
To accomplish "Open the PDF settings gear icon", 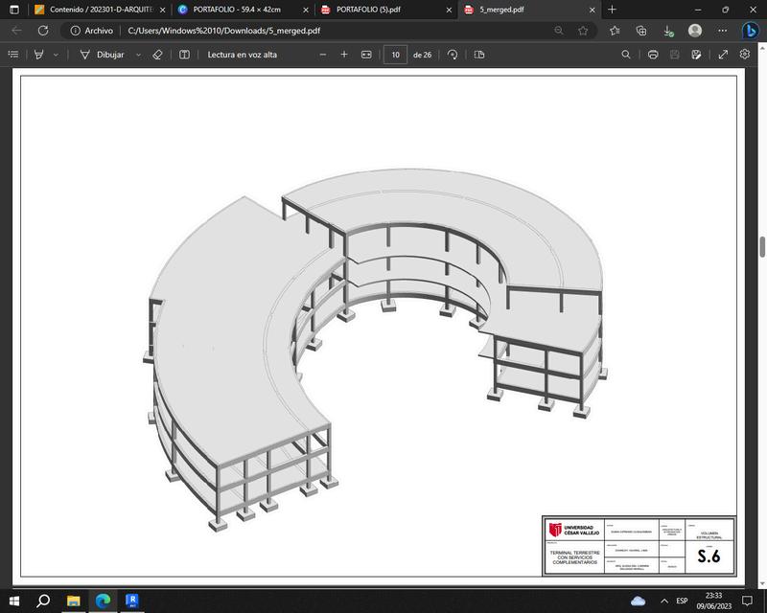I will 745,55.
